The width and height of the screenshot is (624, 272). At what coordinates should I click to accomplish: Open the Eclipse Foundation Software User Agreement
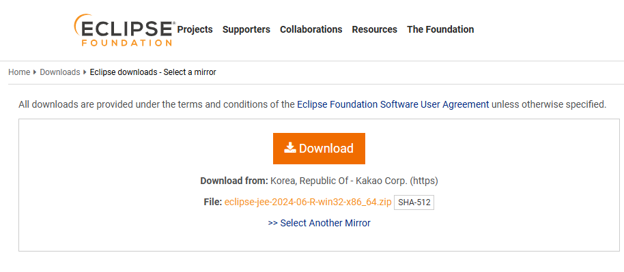click(x=393, y=104)
